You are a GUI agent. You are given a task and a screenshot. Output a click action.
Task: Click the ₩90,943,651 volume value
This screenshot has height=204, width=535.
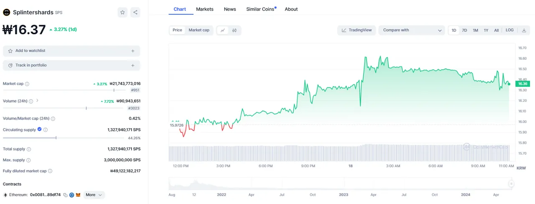point(128,101)
